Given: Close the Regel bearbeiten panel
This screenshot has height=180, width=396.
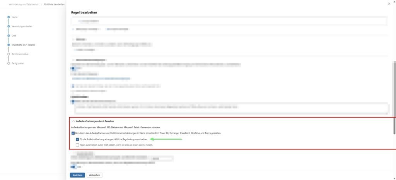Looking at the screenshot, I should point(389,4).
